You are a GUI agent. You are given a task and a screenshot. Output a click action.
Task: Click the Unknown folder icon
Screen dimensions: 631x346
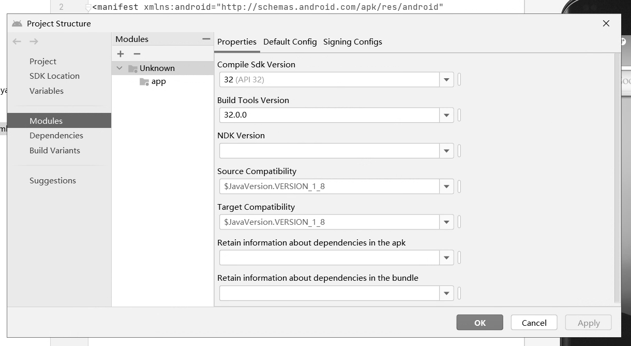coord(133,68)
